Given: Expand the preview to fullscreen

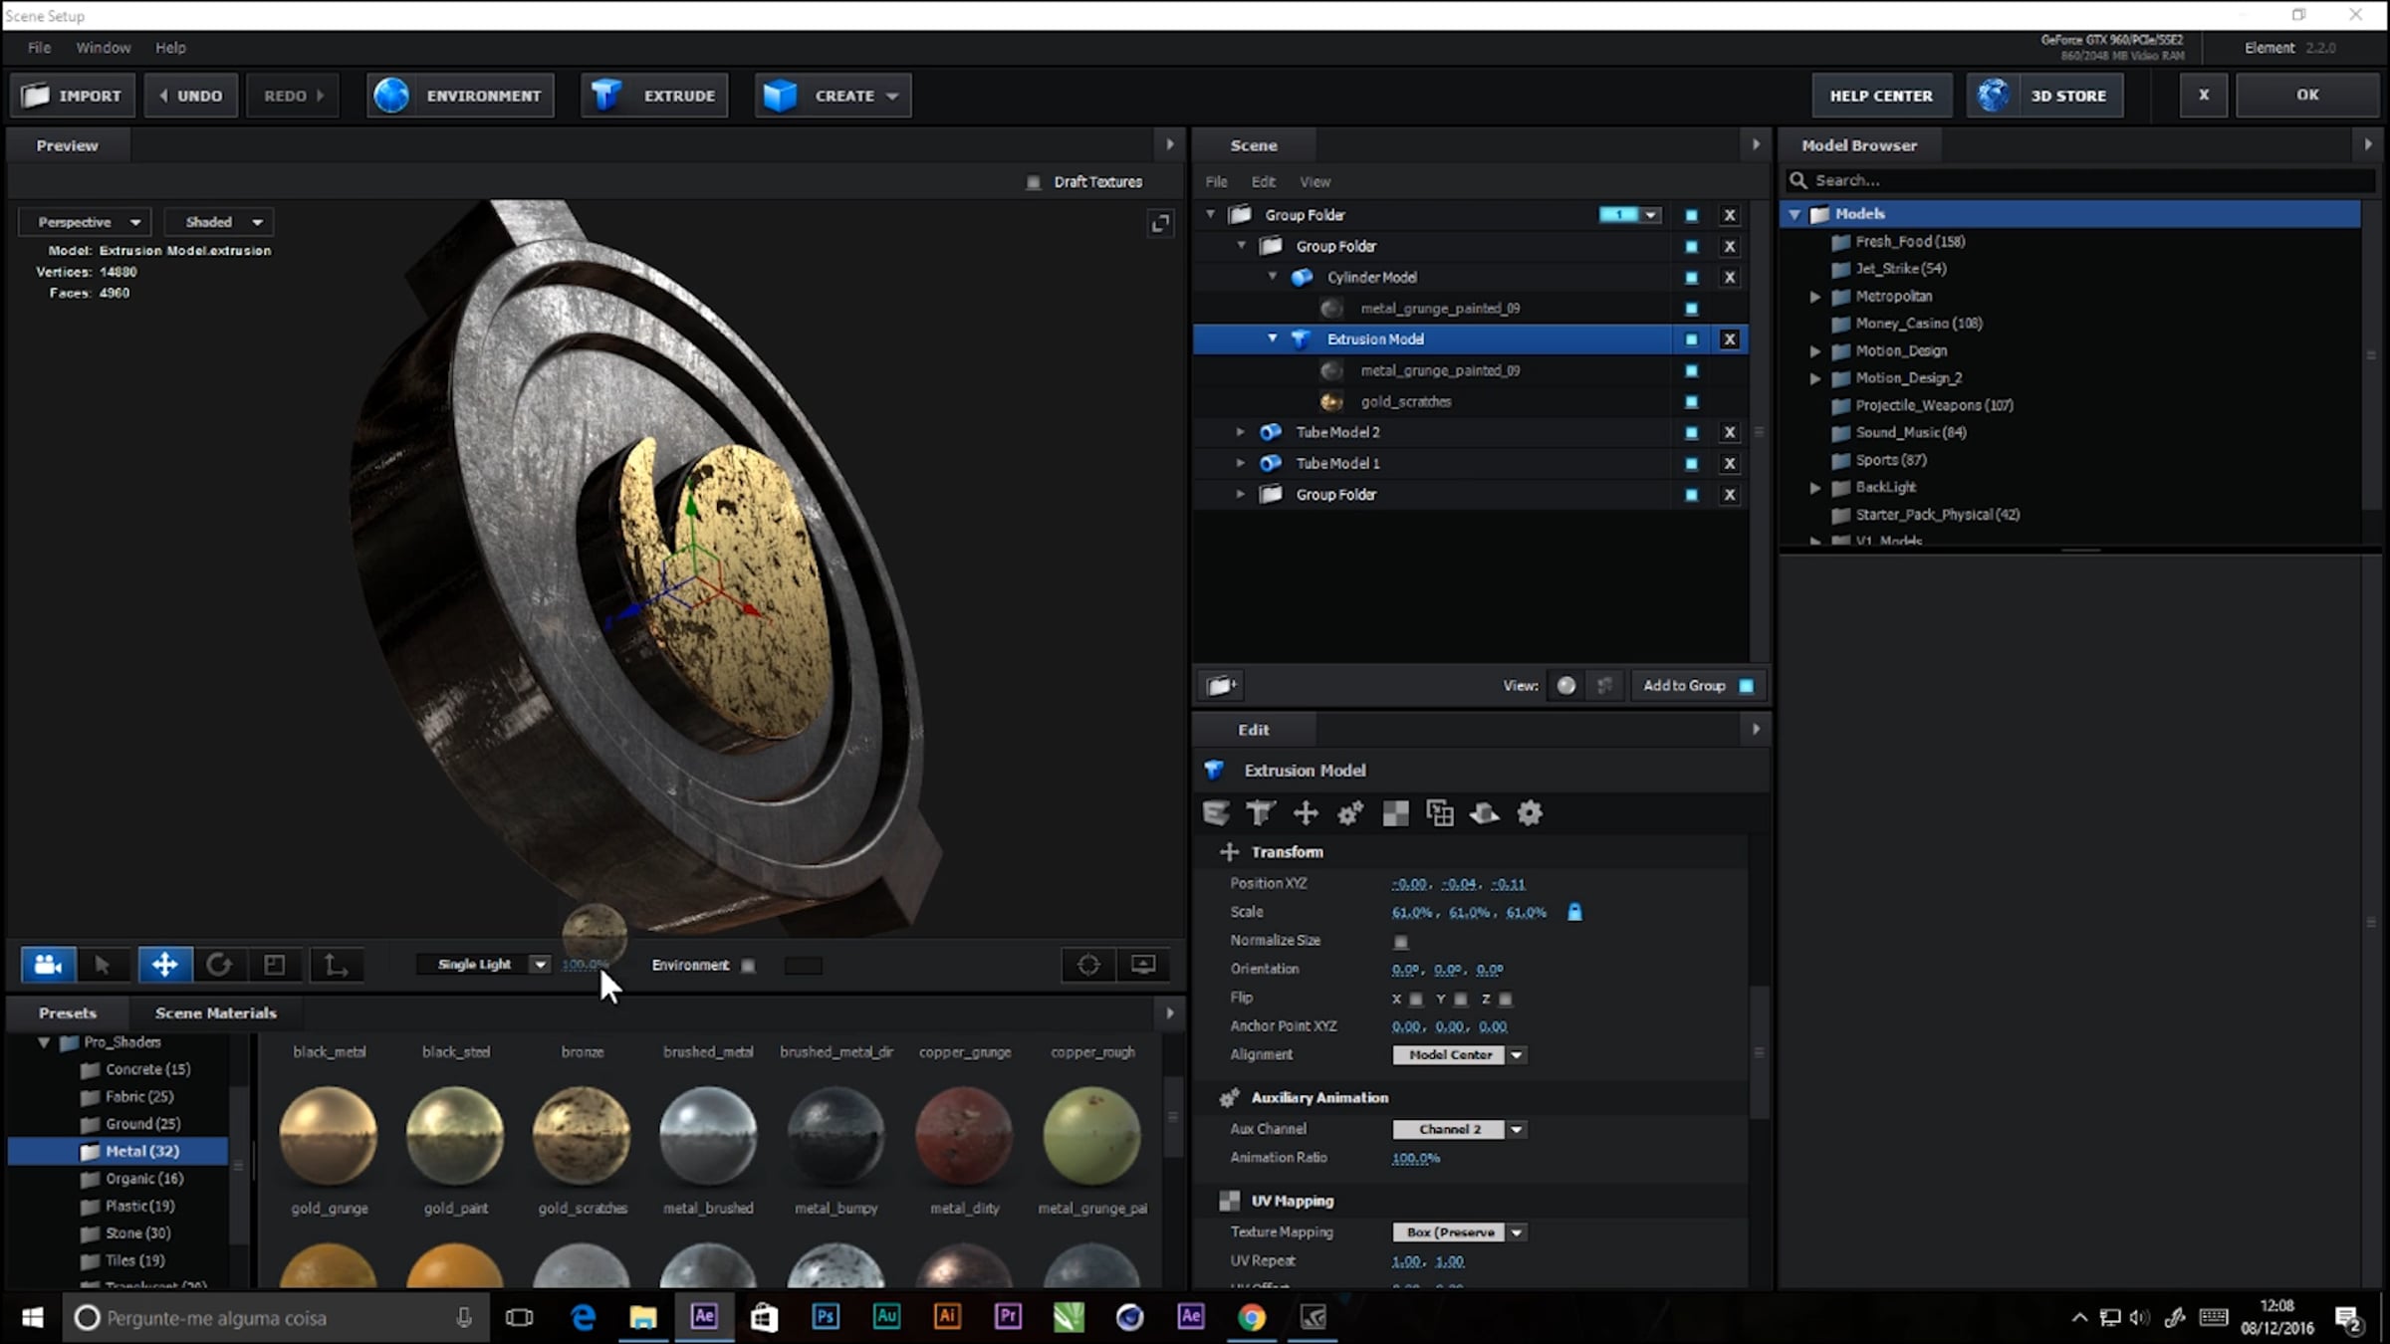Looking at the screenshot, I should point(1160,223).
